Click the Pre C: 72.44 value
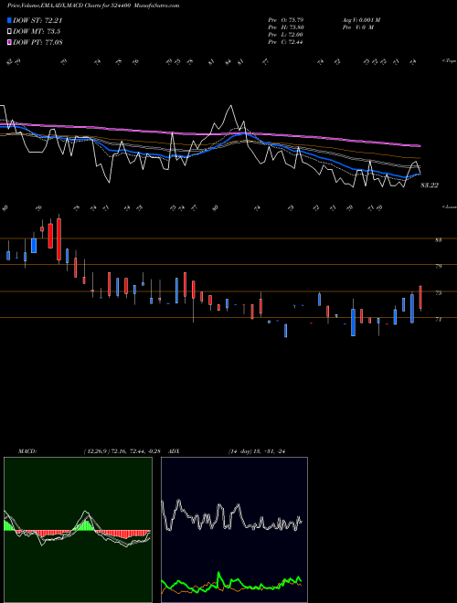This screenshot has height=603, width=457. tap(286, 42)
